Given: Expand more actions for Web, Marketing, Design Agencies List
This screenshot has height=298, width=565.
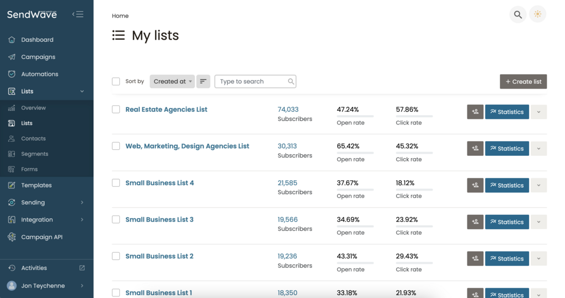Looking at the screenshot, I should 539,149.
